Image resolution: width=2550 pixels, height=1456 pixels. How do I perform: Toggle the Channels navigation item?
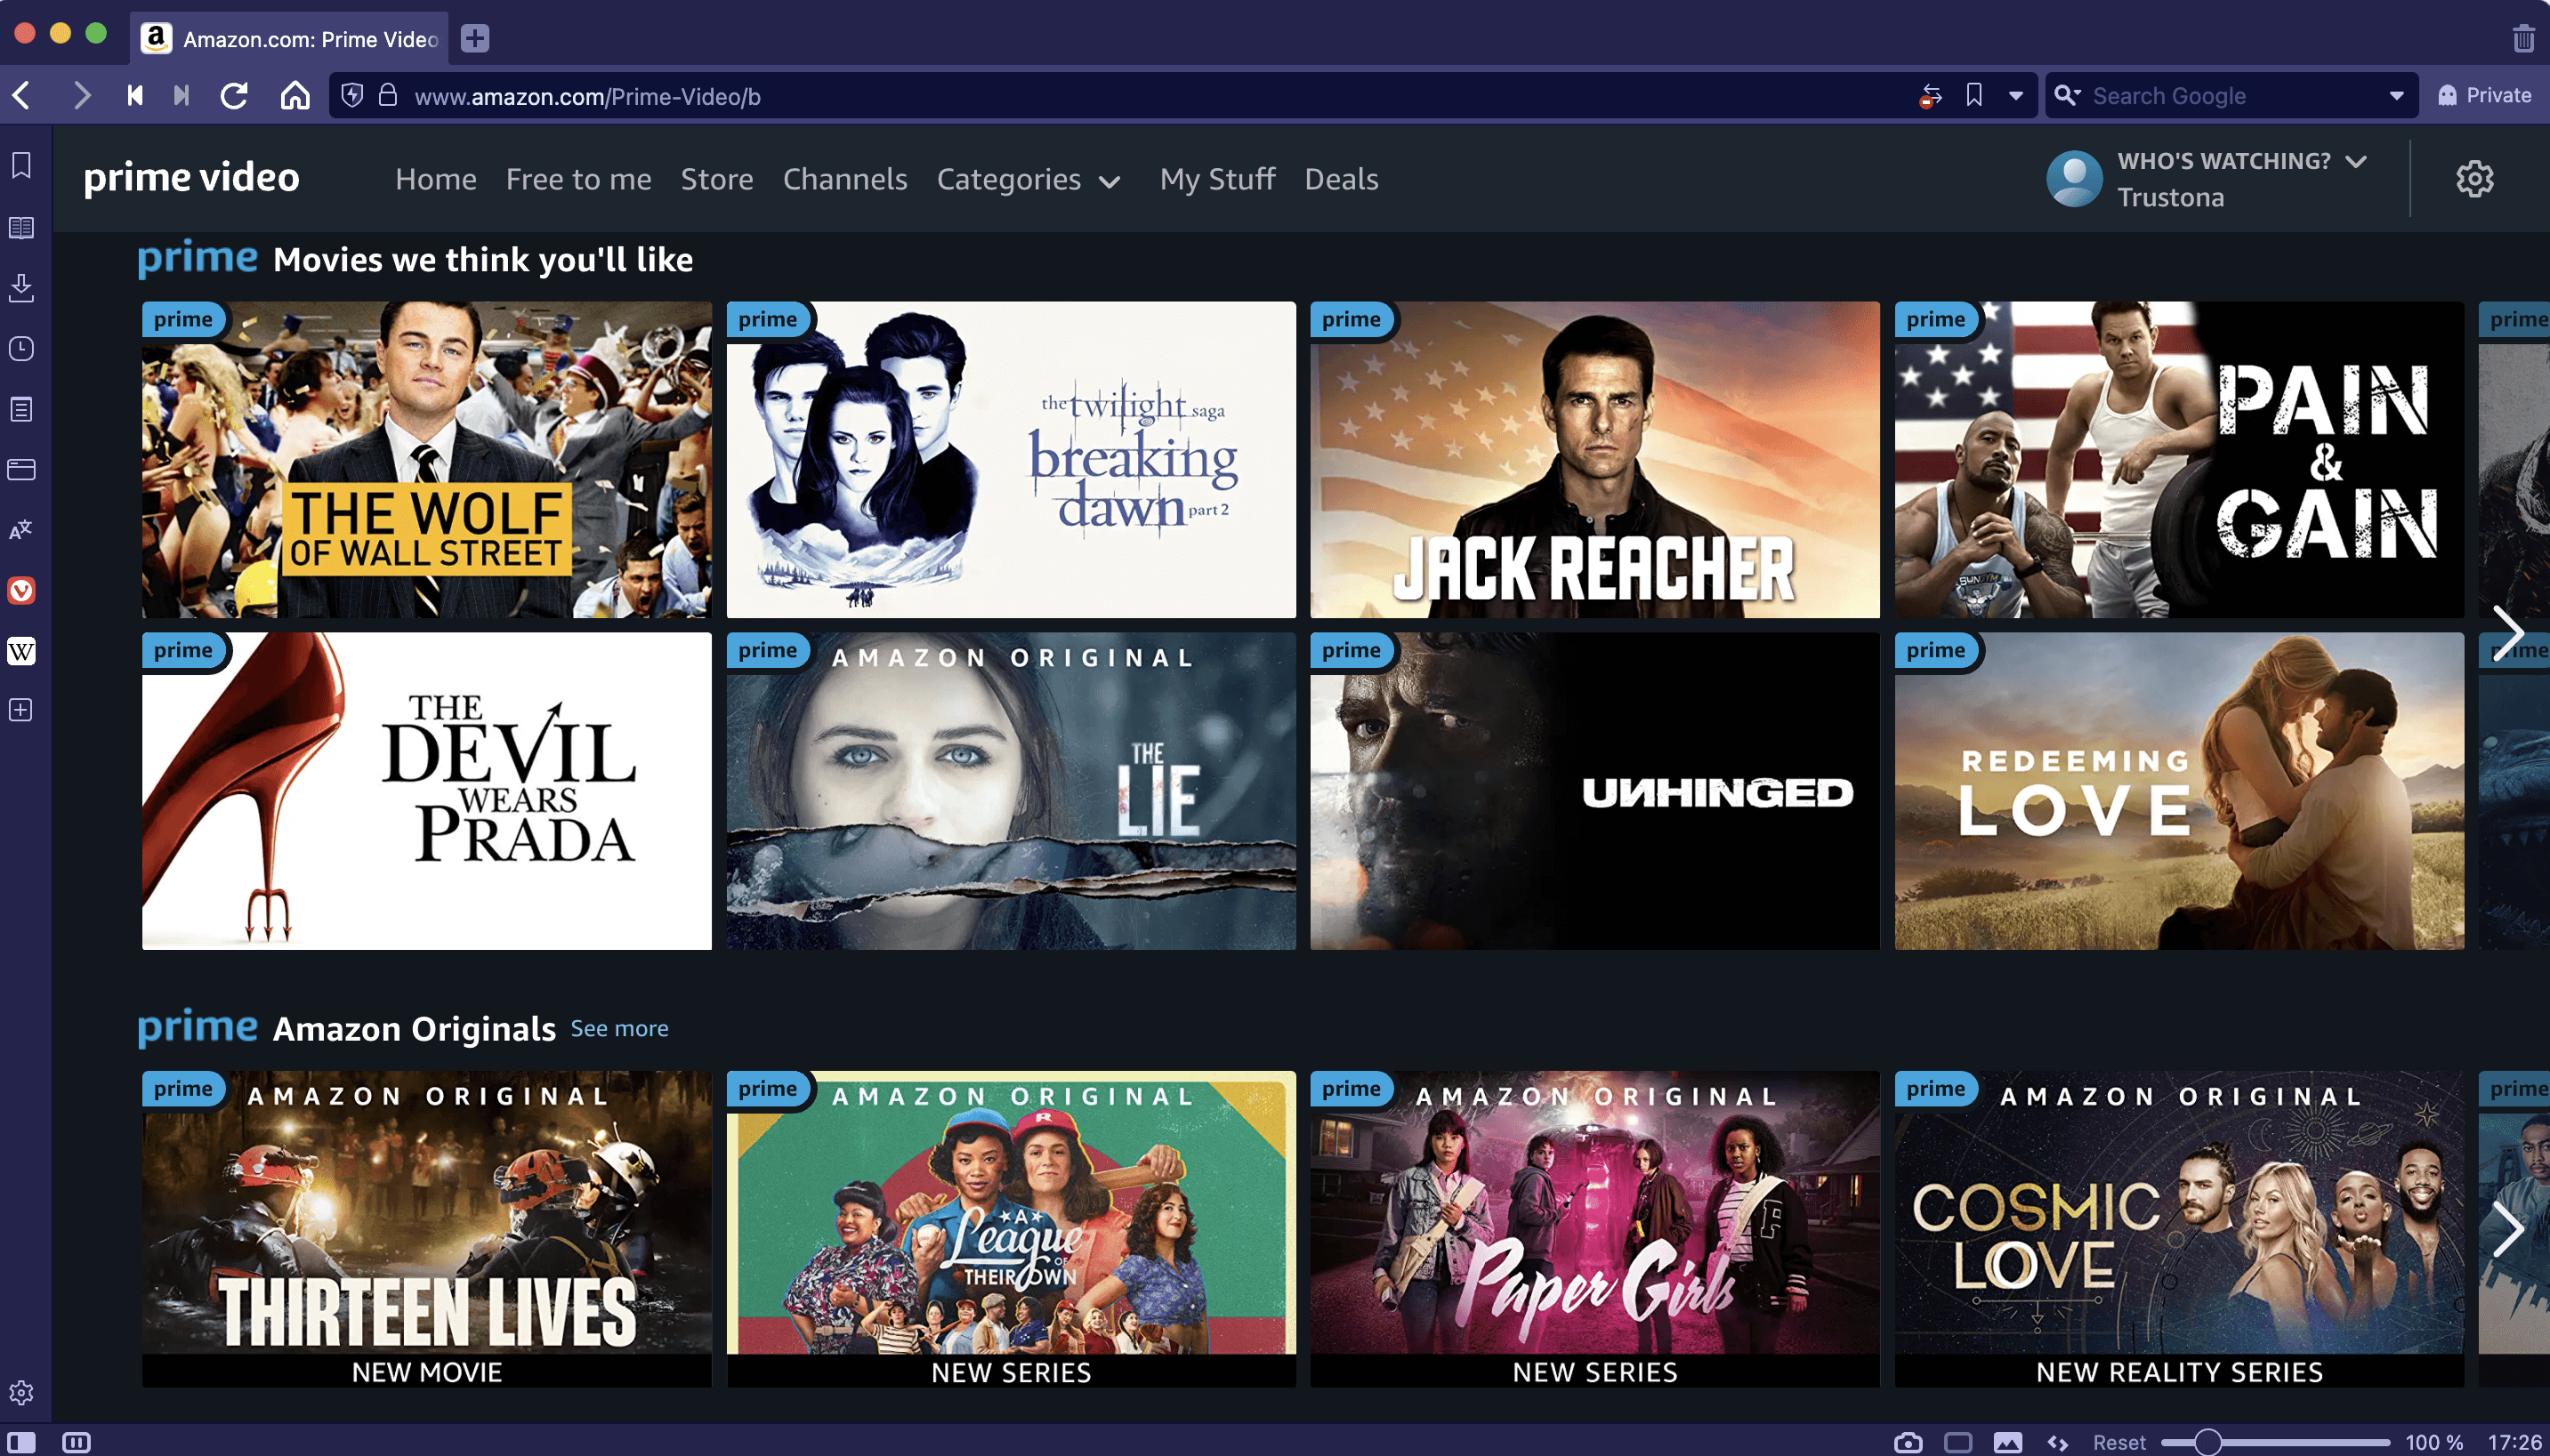[x=844, y=179]
